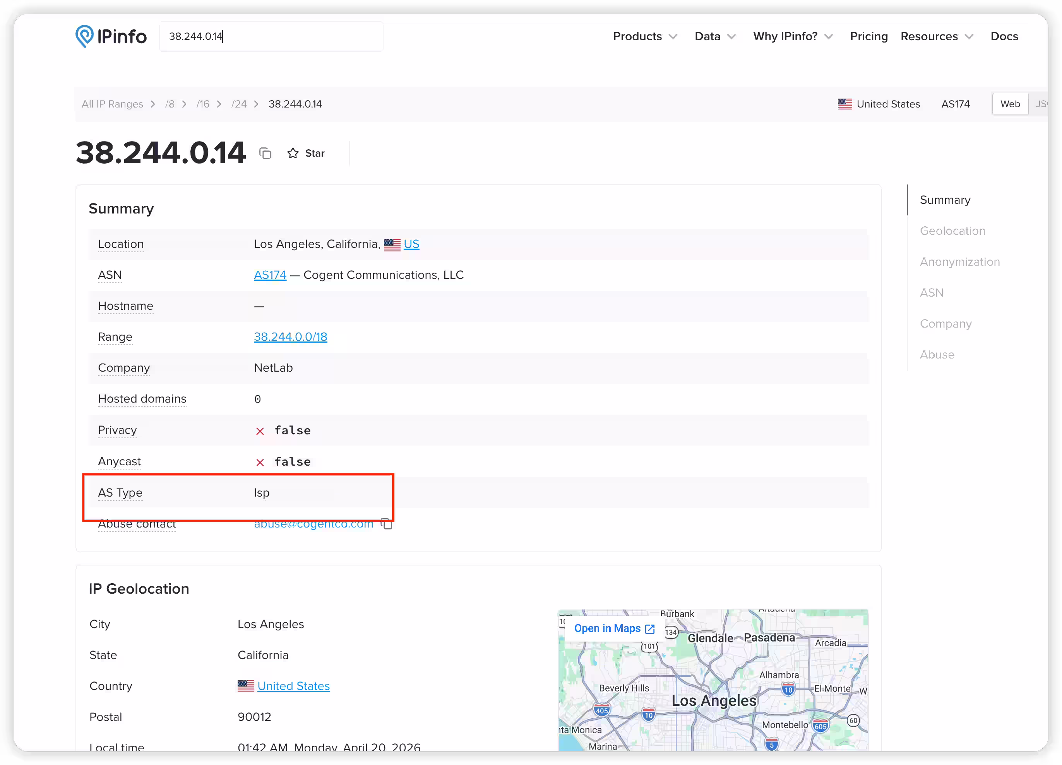Viewport: 1062px width, 765px height.
Task: Click the external link icon on Open in Maps
Action: (650, 628)
